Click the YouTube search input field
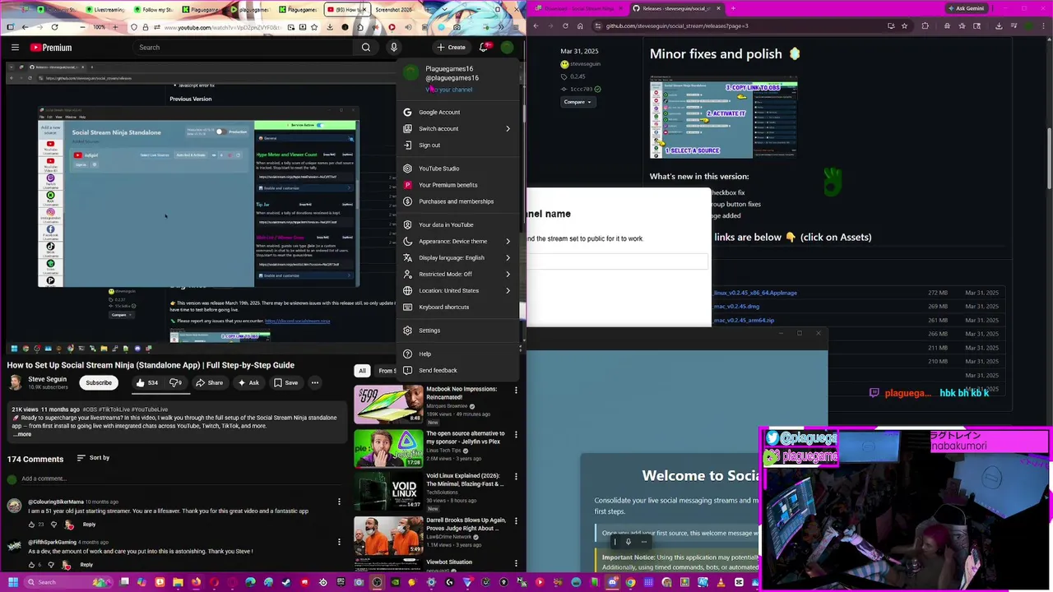The height and width of the screenshot is (592, 1053). 244,48
